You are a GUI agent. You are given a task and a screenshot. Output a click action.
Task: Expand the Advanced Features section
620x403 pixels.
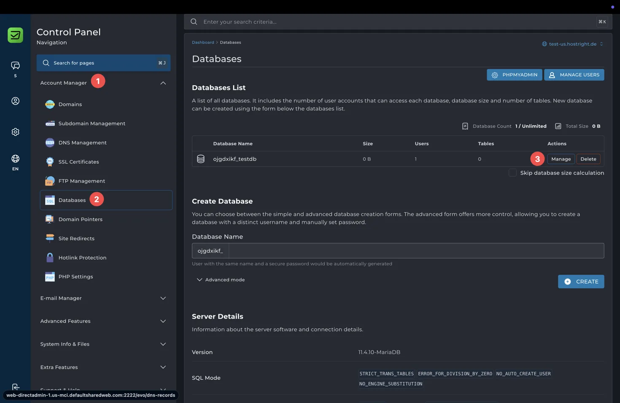coord(163,321)
